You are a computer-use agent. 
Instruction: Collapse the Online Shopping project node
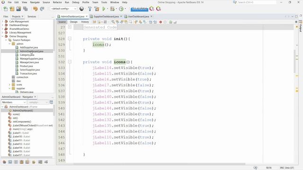coord(2,36)
